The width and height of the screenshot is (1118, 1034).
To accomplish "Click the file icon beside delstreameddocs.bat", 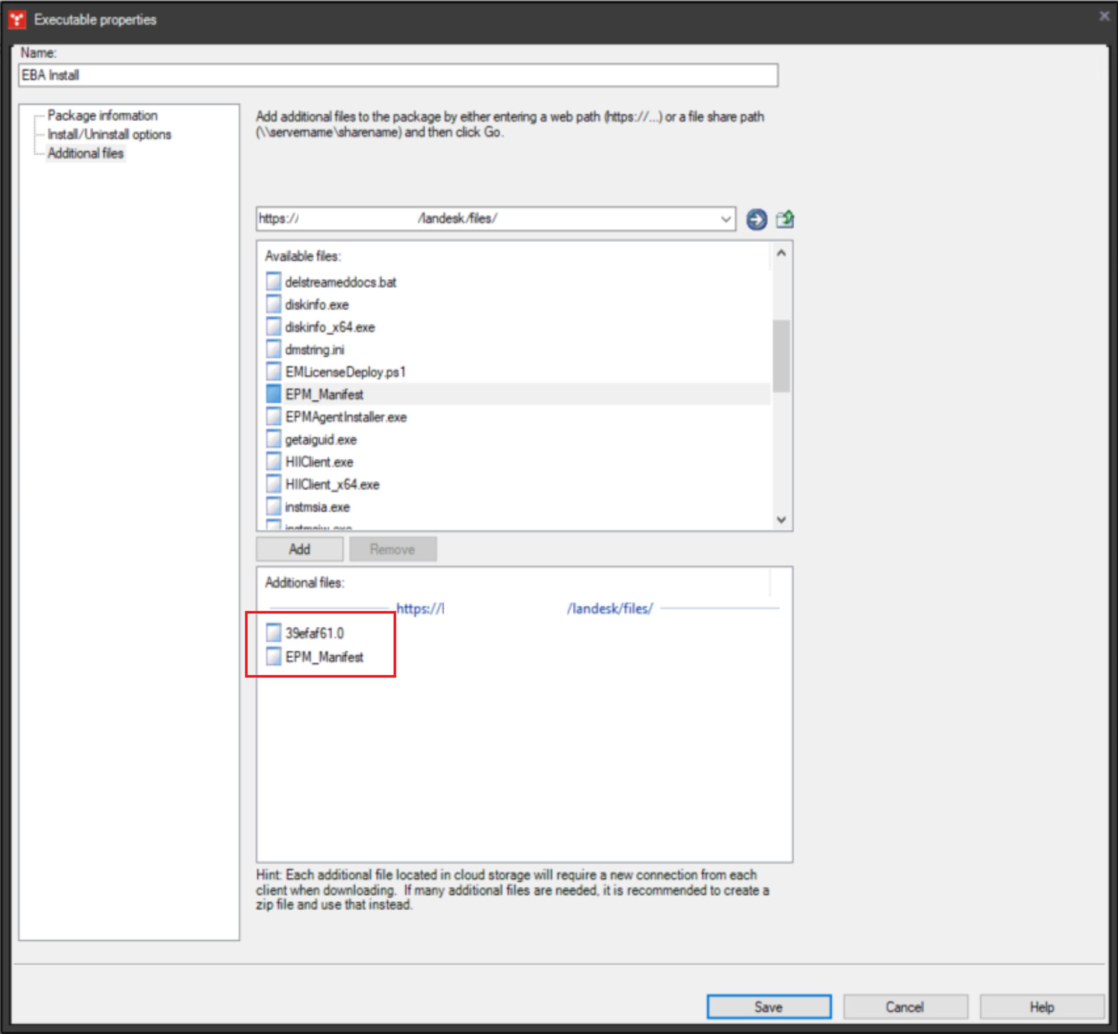I will point(273,282).
